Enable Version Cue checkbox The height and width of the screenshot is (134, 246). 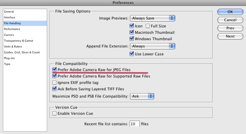[x=54, y=113]
